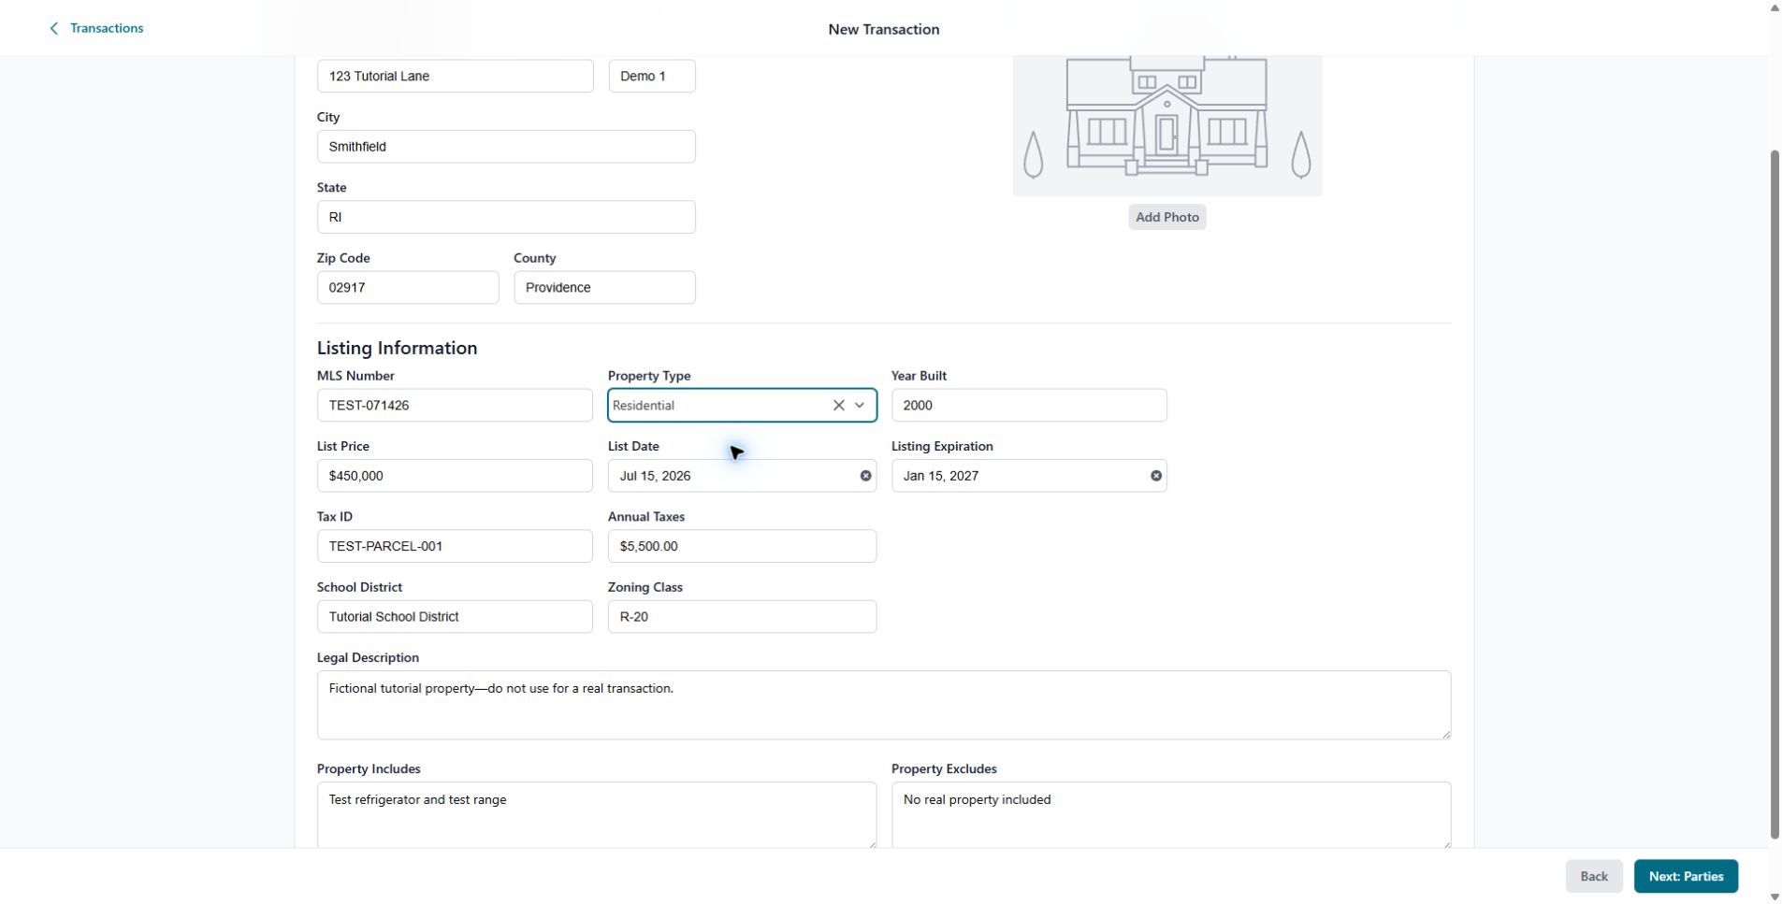Edit the Annual Taxes field
The width and height of the screenshot is (1782, 904).
pyautogui.click(x=742, y=546)
